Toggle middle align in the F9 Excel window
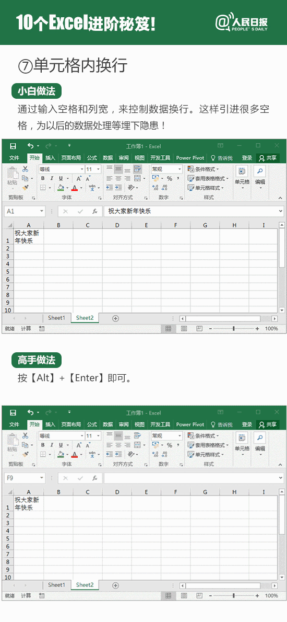This screenshot has height=622, width=287. 118,436
